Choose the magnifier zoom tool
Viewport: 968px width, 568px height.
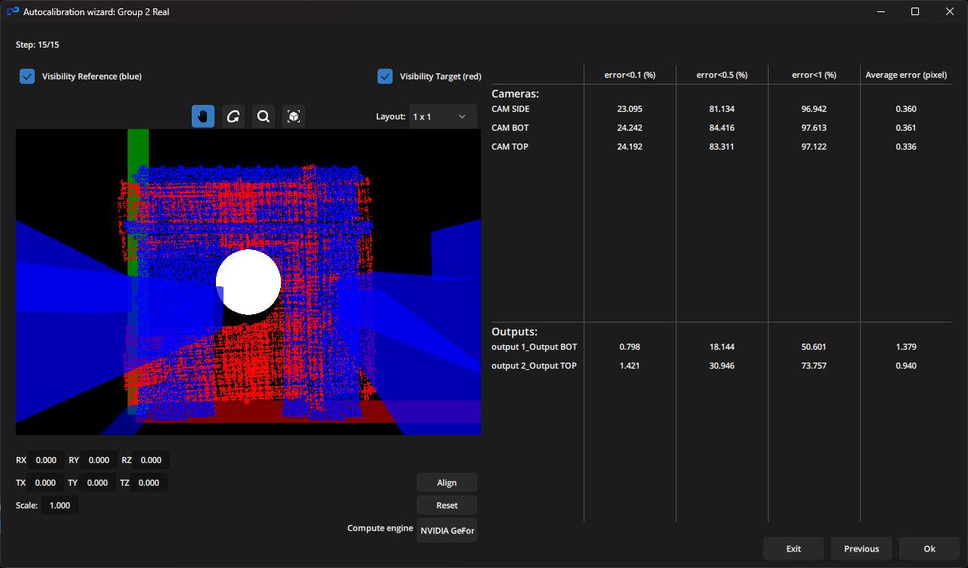pos(263,116)
